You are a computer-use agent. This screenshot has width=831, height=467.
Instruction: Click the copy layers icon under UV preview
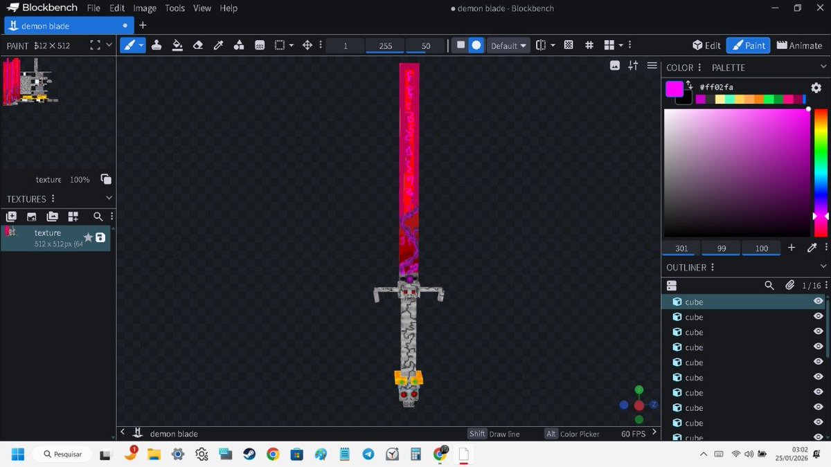pyautogui.click(x=106, y=179)
